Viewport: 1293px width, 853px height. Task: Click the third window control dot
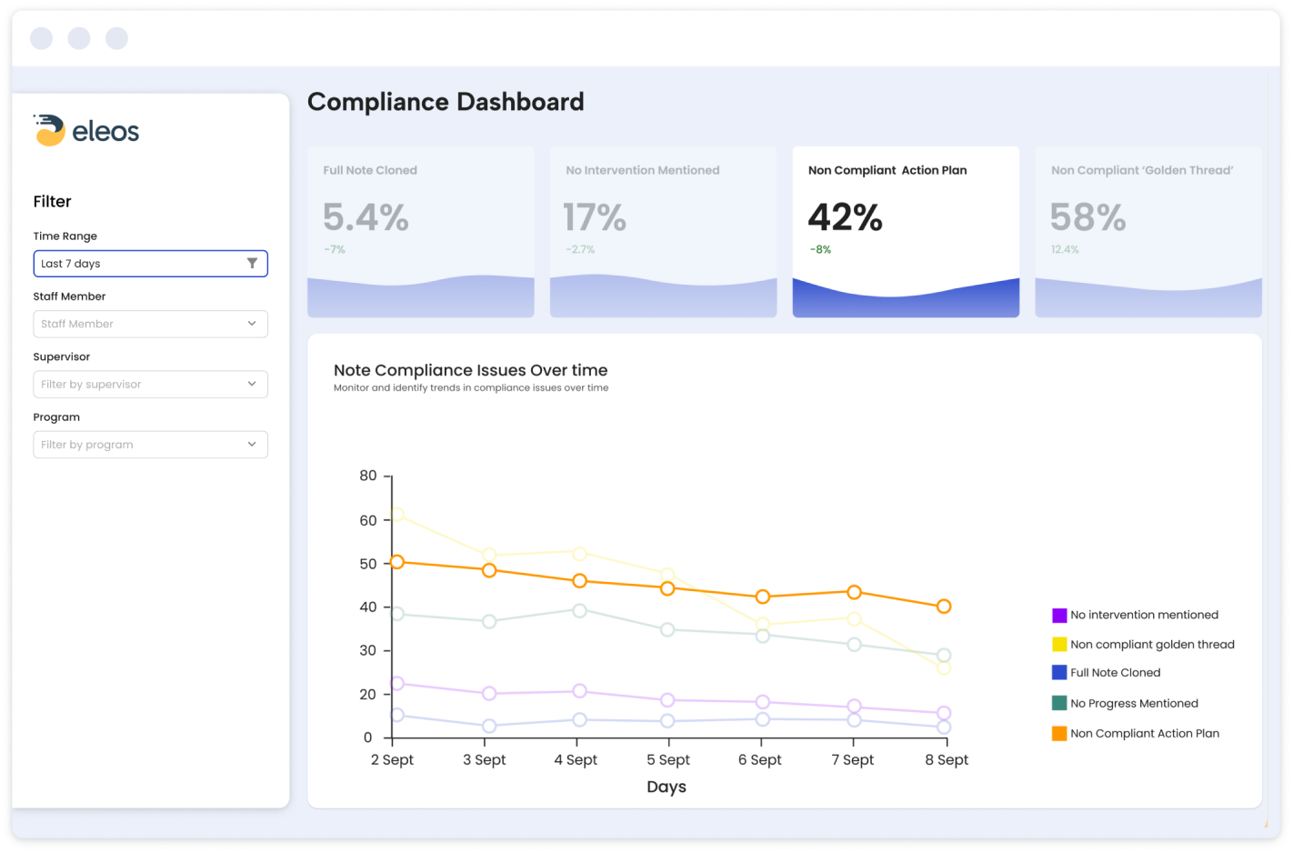[x=116, y=38]
